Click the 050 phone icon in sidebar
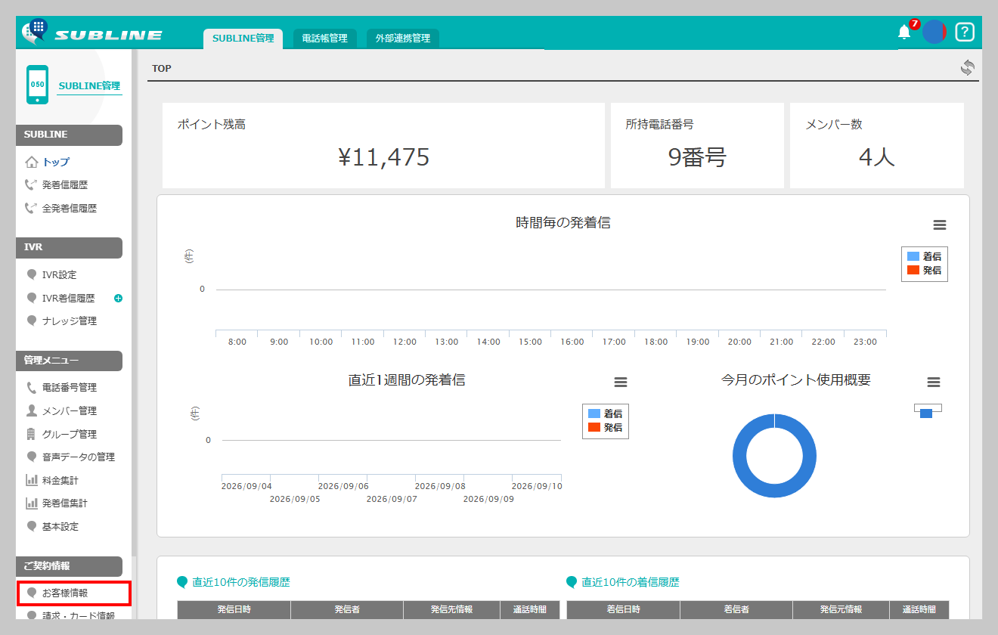Screen dimensions: 998x635 [37, 85]
